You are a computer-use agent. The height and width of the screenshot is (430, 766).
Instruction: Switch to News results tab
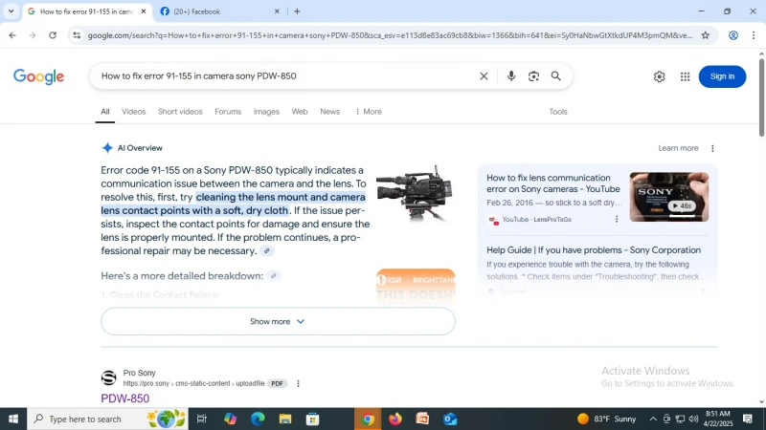[x=329, y=112]
